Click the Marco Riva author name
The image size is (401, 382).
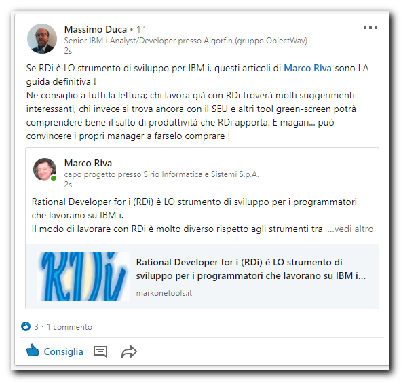pyautogui.click(x=88, y=163)
